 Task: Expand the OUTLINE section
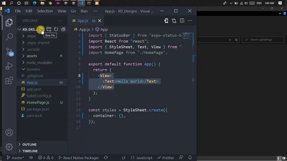click(x=42, y=144)
